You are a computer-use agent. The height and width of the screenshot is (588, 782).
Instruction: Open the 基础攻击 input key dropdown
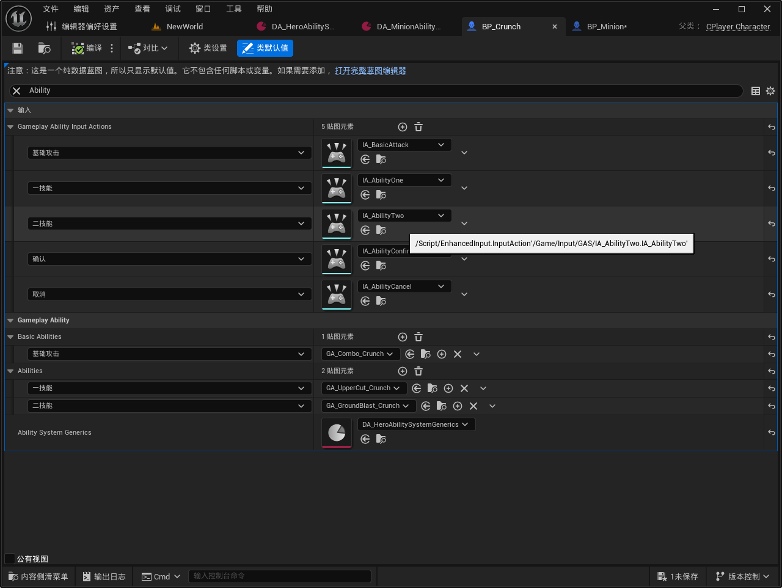coord(170,153)
